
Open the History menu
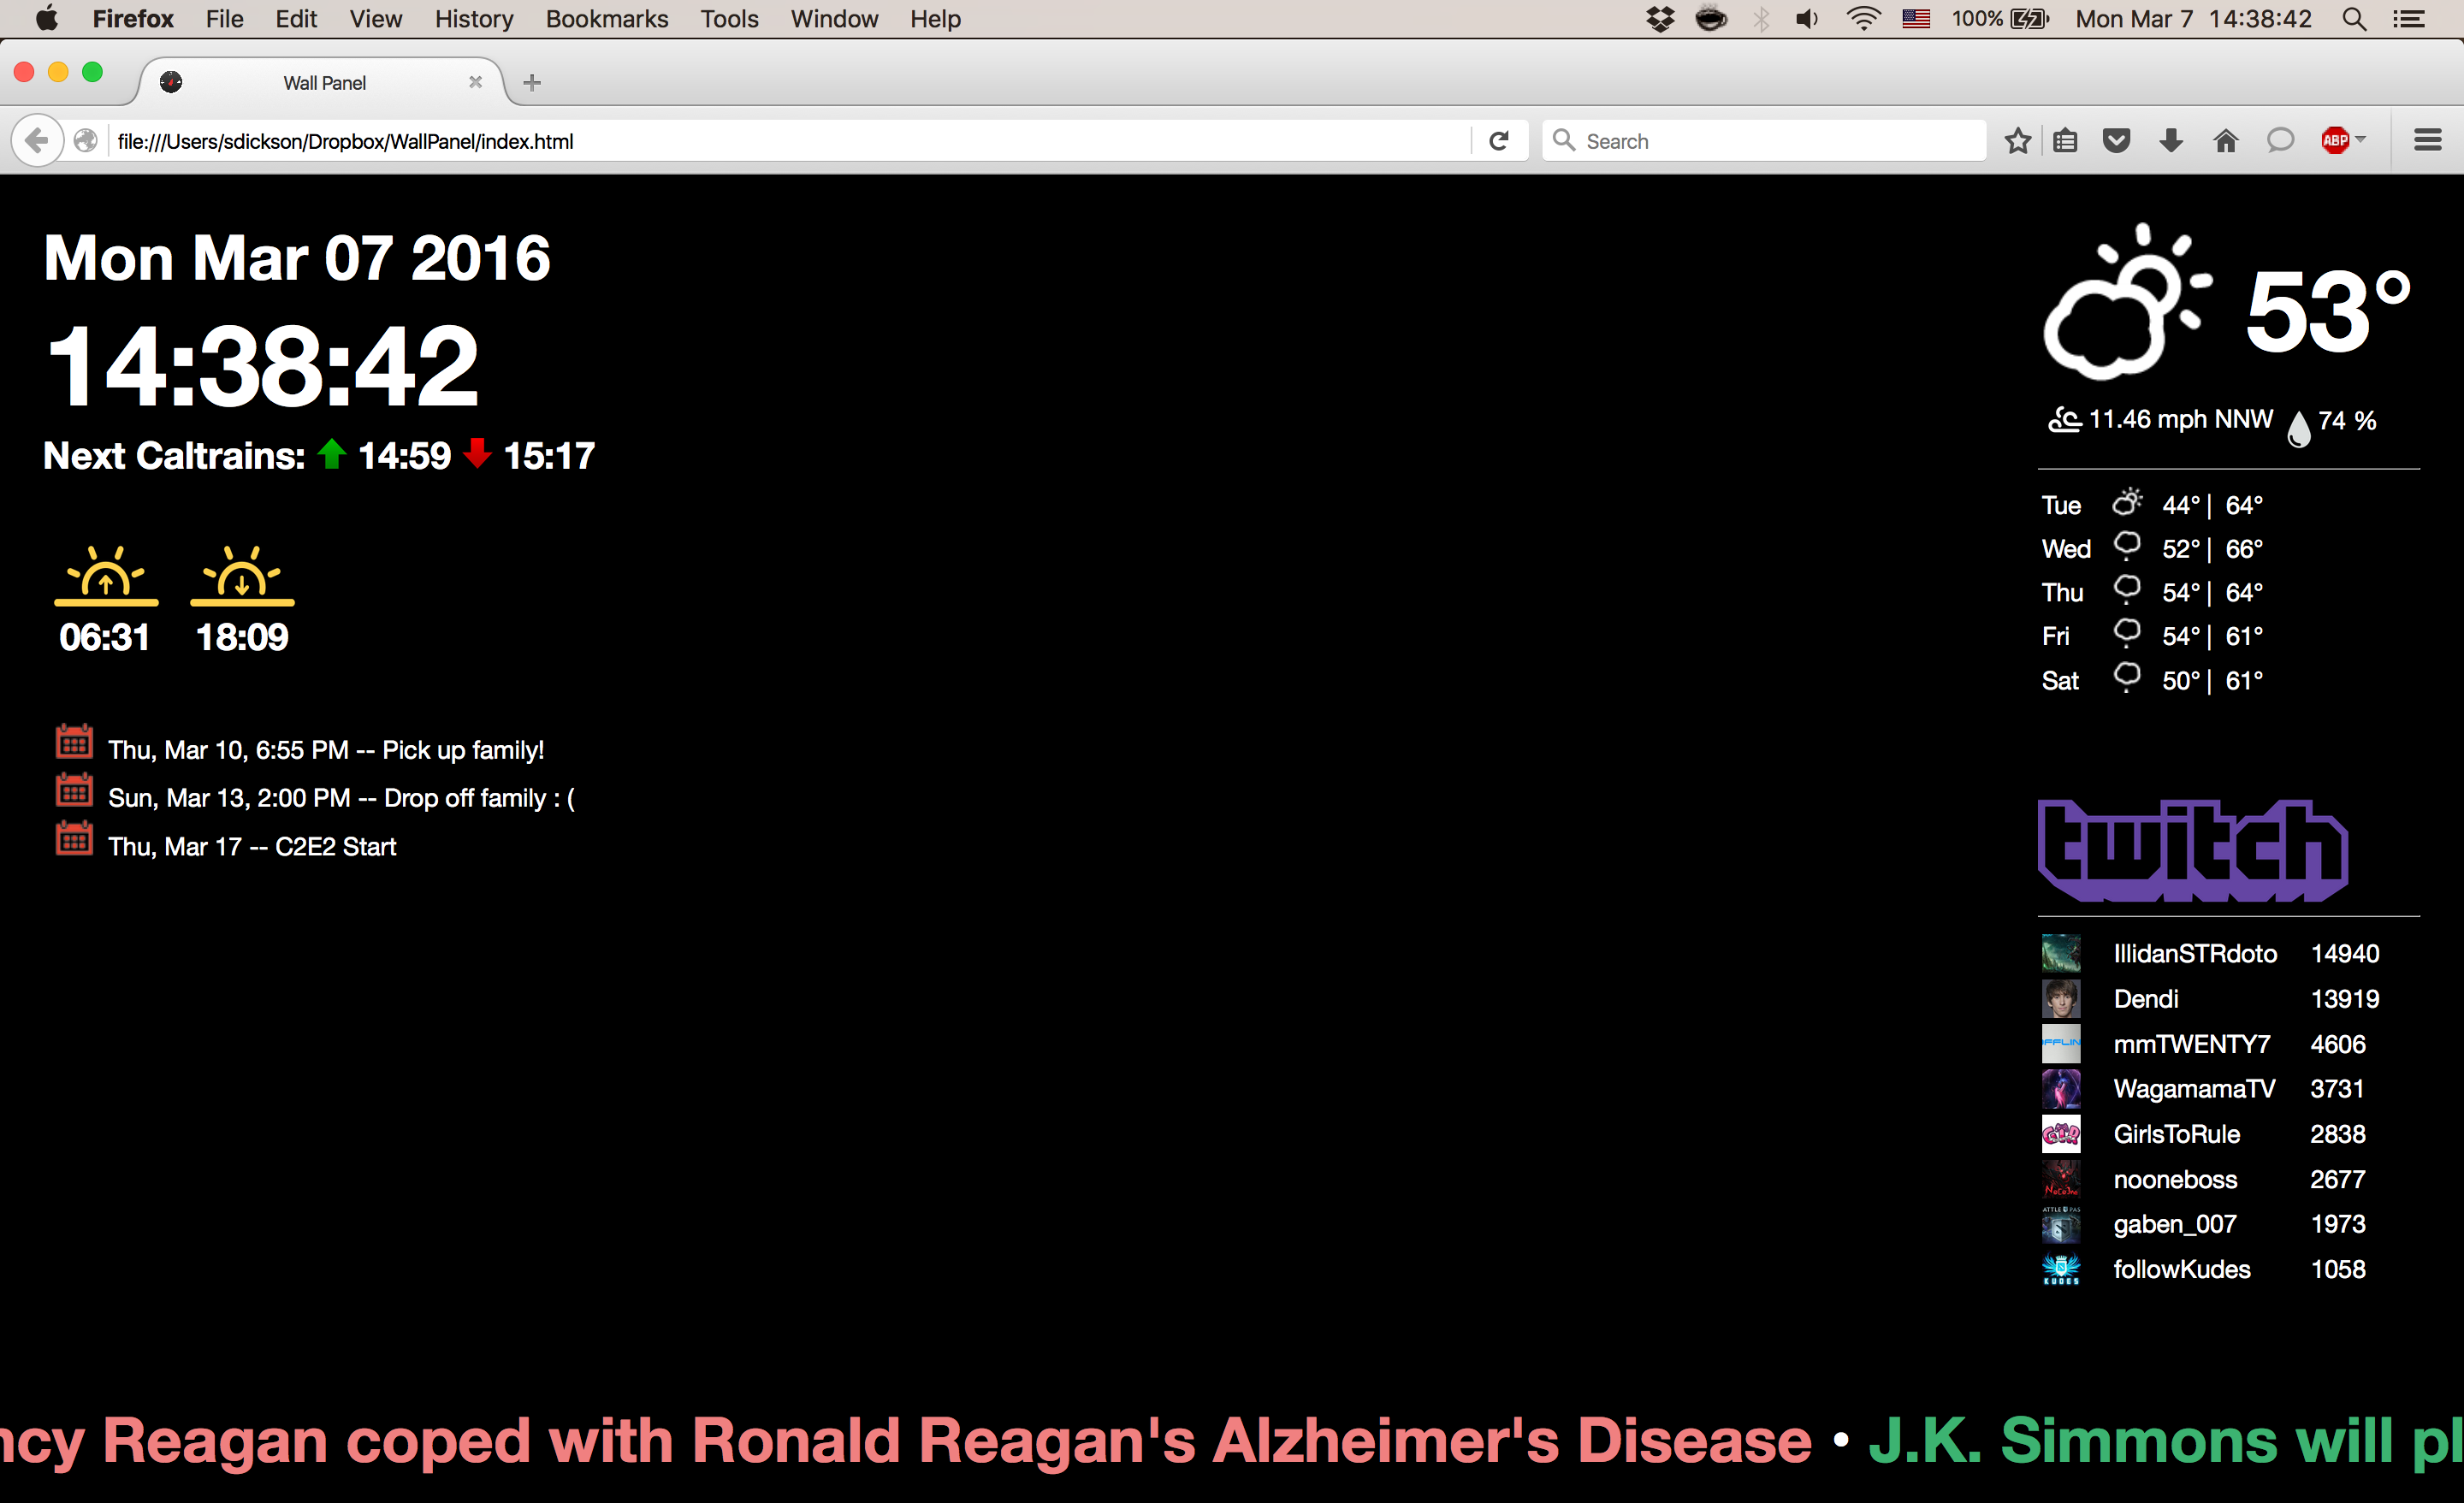tap(473, 19)
